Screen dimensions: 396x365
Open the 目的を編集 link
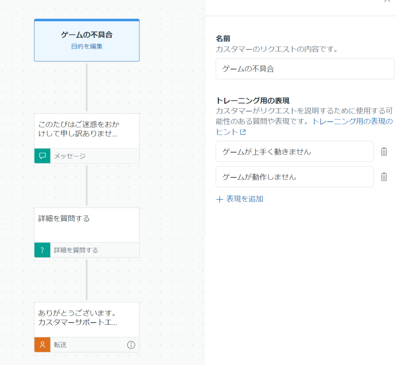pos(87,46)
